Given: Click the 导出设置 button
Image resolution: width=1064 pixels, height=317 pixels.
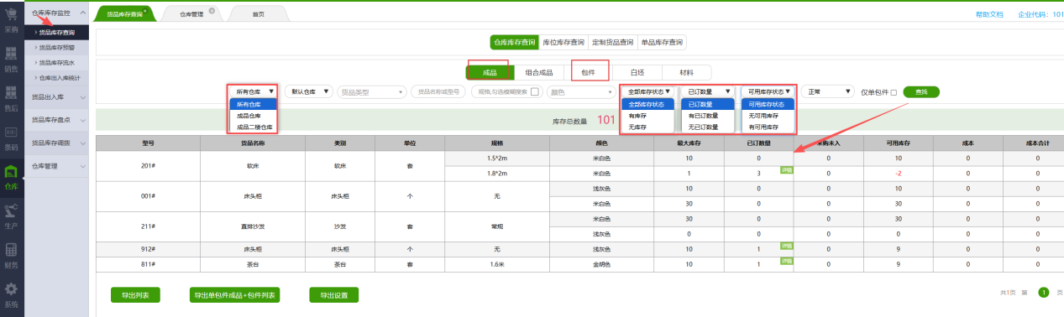Looking at the screenshot, I should [x=333, y=295].
